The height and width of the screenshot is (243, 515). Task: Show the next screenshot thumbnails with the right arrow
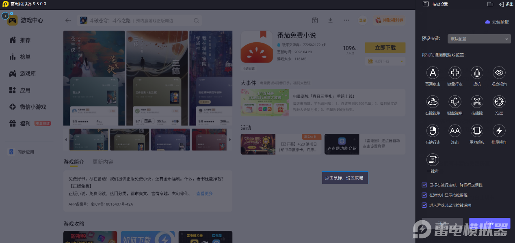pos(229,140)
